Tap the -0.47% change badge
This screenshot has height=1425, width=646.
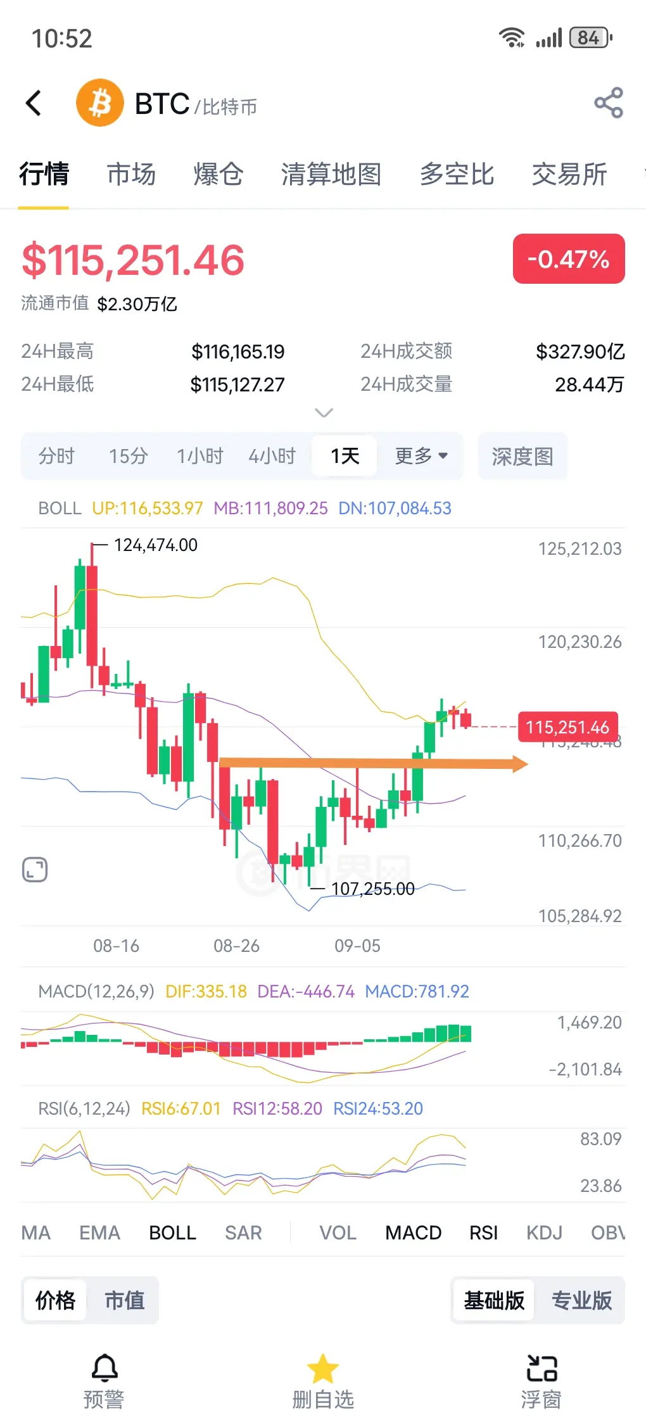[569, 258]
